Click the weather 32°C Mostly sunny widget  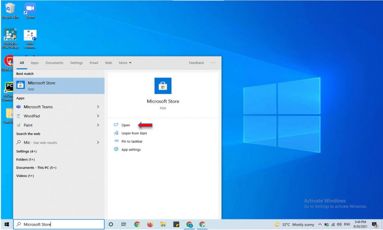click(x=294, y=224)
